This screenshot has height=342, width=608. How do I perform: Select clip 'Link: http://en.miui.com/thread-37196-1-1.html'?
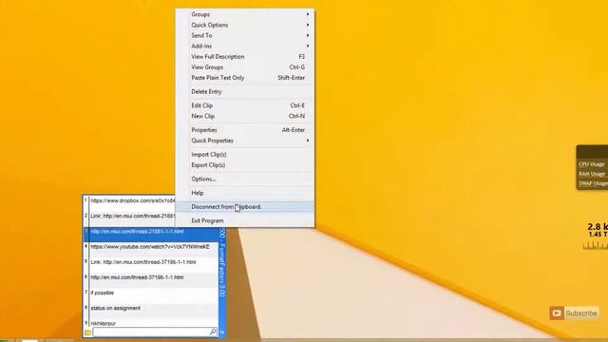[x=151, y=262]
